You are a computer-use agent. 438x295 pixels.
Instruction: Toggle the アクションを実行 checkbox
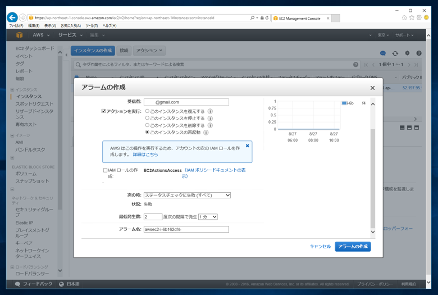[x=104, y=111]
